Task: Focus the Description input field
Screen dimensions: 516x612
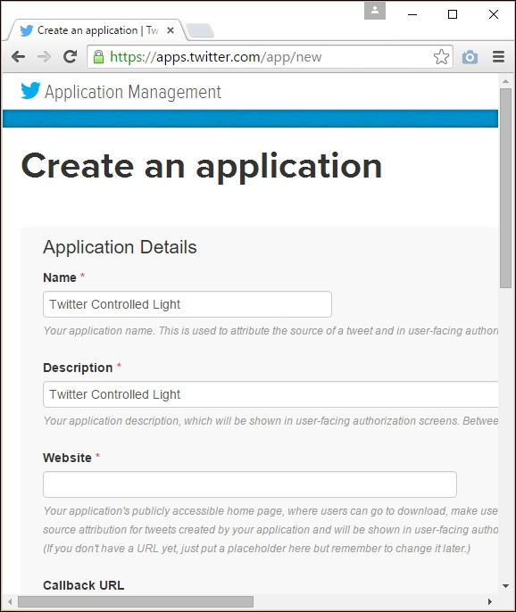Action: pos(270,394)
